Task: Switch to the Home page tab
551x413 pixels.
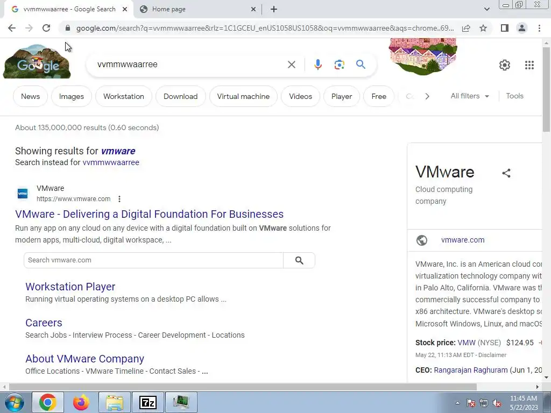Action: click(x=197, y=9)
